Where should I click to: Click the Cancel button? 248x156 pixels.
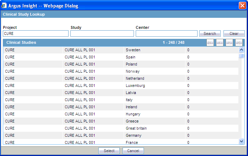pos(133,151)
